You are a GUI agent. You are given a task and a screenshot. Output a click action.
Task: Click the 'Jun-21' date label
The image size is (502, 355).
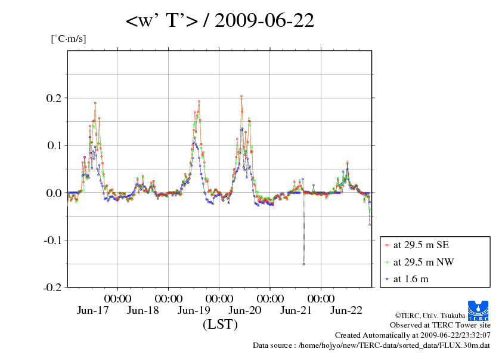click(296, 310)
